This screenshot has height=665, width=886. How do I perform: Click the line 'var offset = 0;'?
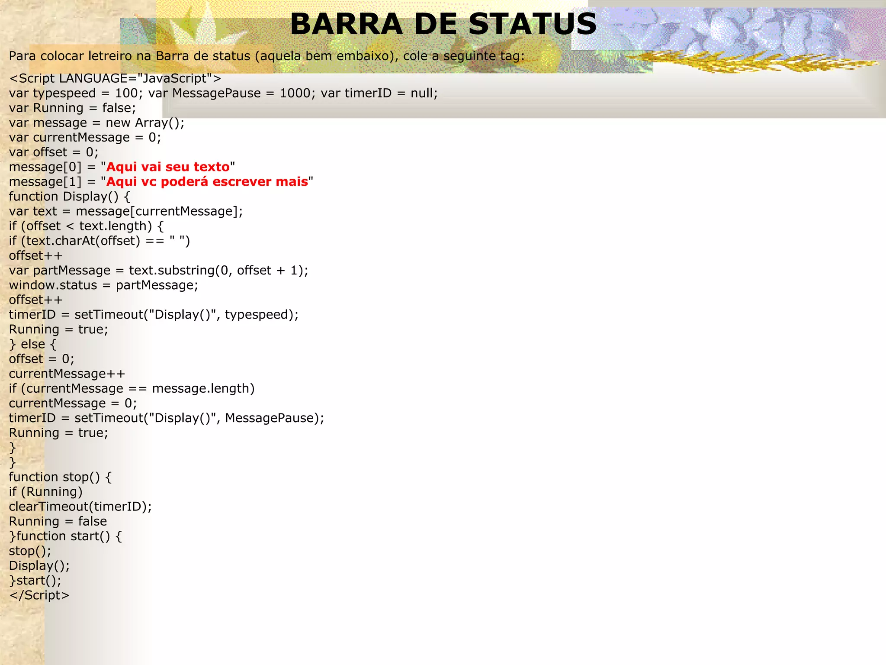(54, 152)
